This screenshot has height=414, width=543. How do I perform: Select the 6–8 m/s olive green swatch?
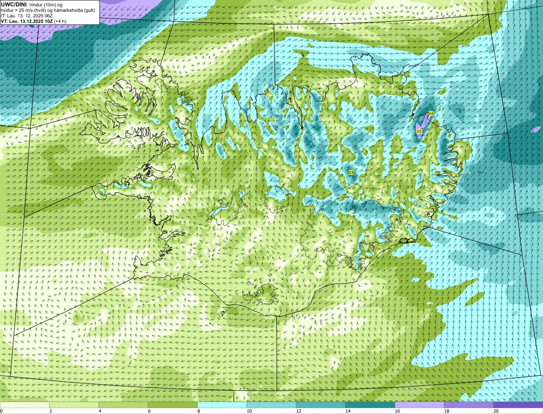(x=173, y=405)
